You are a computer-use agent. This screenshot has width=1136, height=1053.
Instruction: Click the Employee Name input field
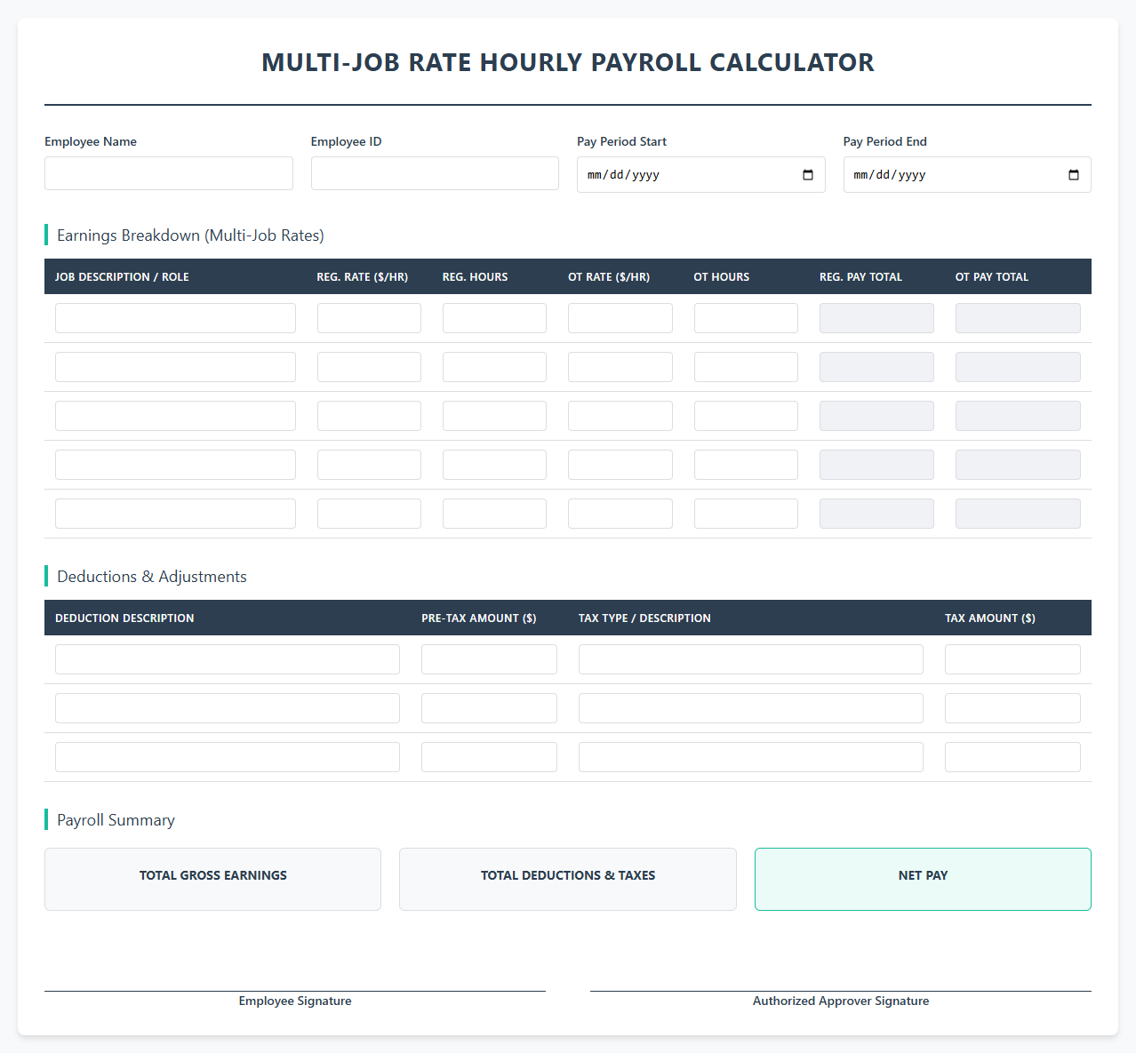[169, 173]
